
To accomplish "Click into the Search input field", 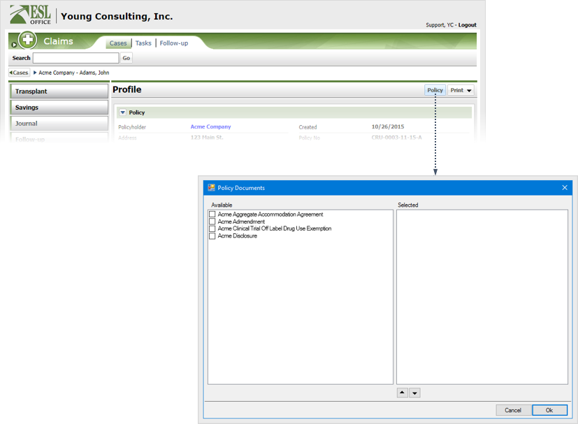I will [75, 58].
